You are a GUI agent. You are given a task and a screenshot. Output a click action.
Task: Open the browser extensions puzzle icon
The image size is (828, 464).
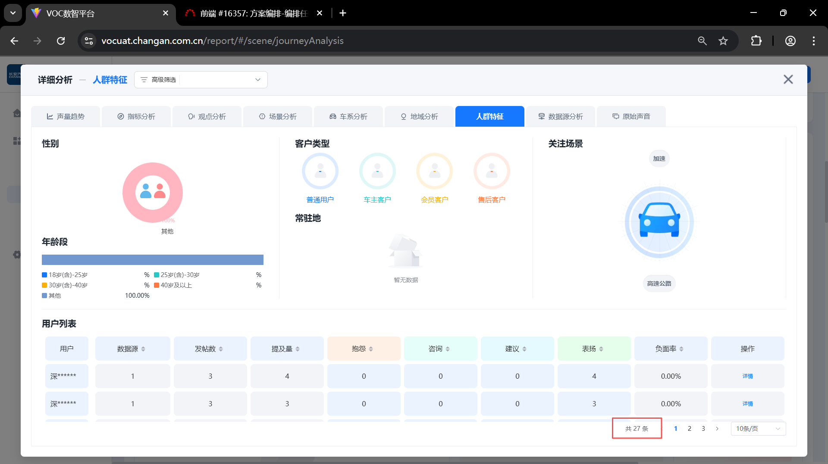[x=756, y=41]
